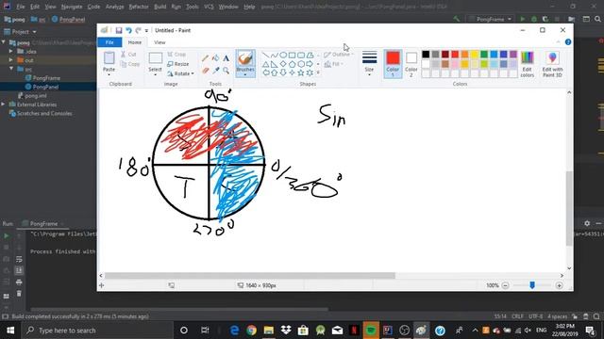Open Dropbox from the taskbar

coord(286,331)
